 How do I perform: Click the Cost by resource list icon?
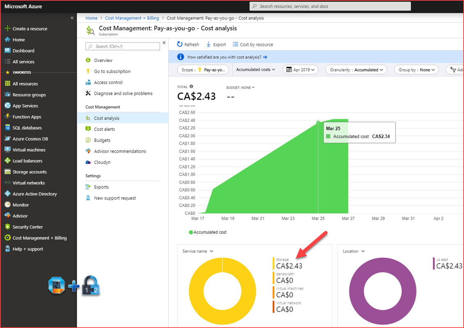tap(235, 44)
